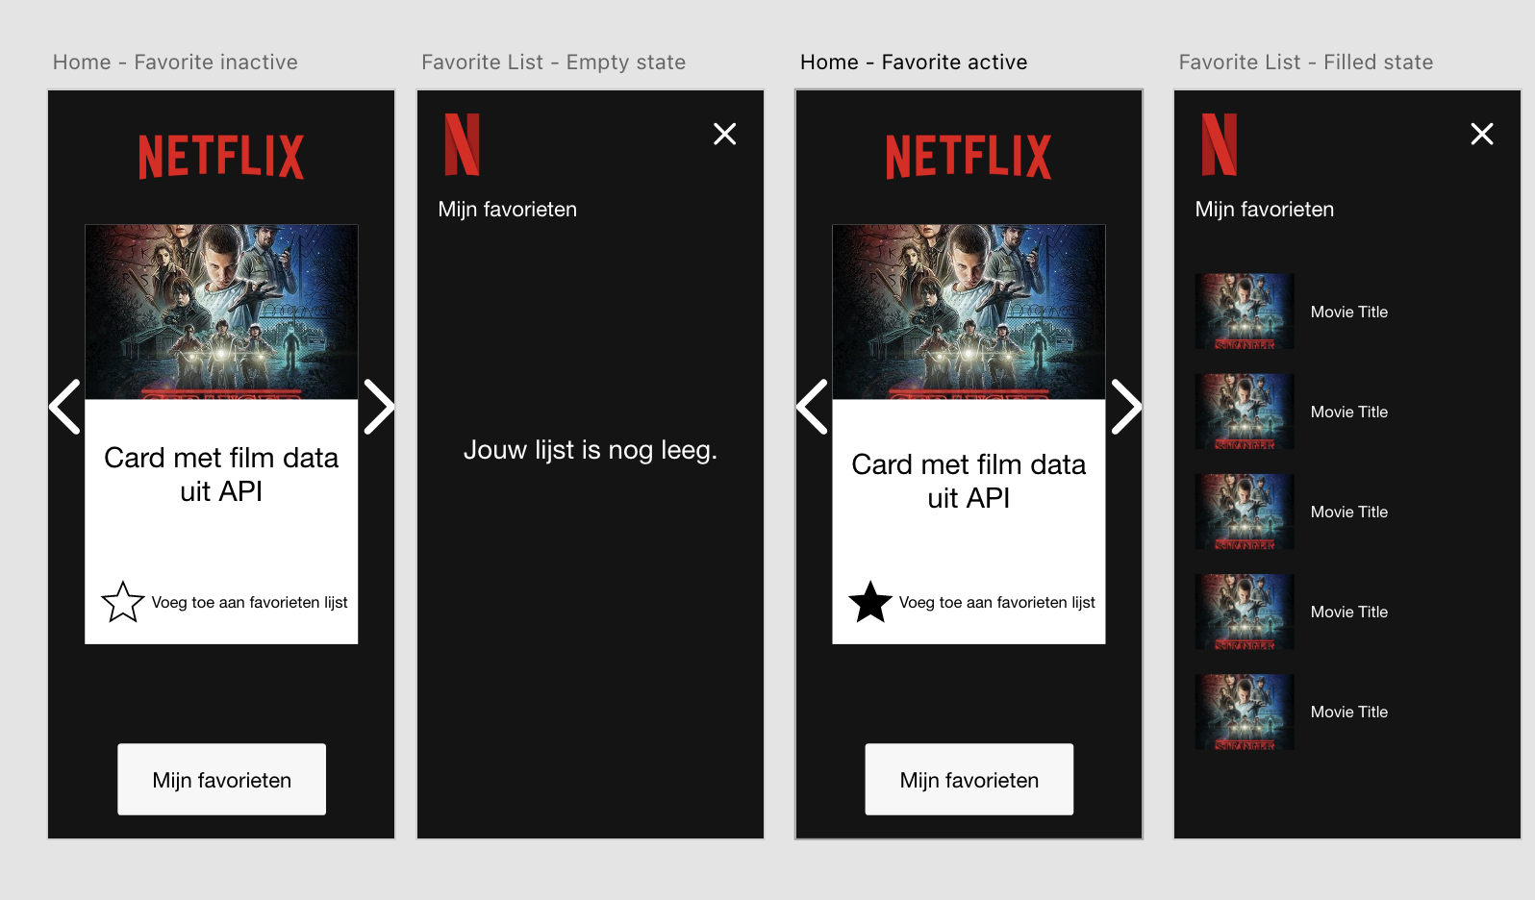Click left arrow in Home - Favorite inactive frame
Screen dimensions: 1535x900
(x=65, y=407)
